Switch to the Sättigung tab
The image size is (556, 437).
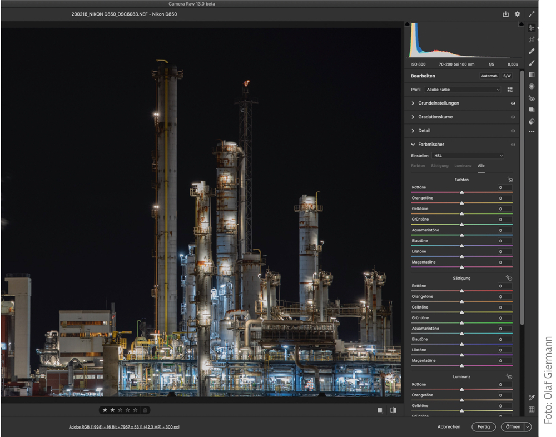point(439,166)
